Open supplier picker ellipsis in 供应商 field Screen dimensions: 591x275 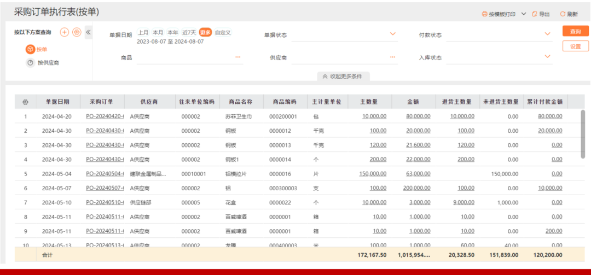point(393,57)
